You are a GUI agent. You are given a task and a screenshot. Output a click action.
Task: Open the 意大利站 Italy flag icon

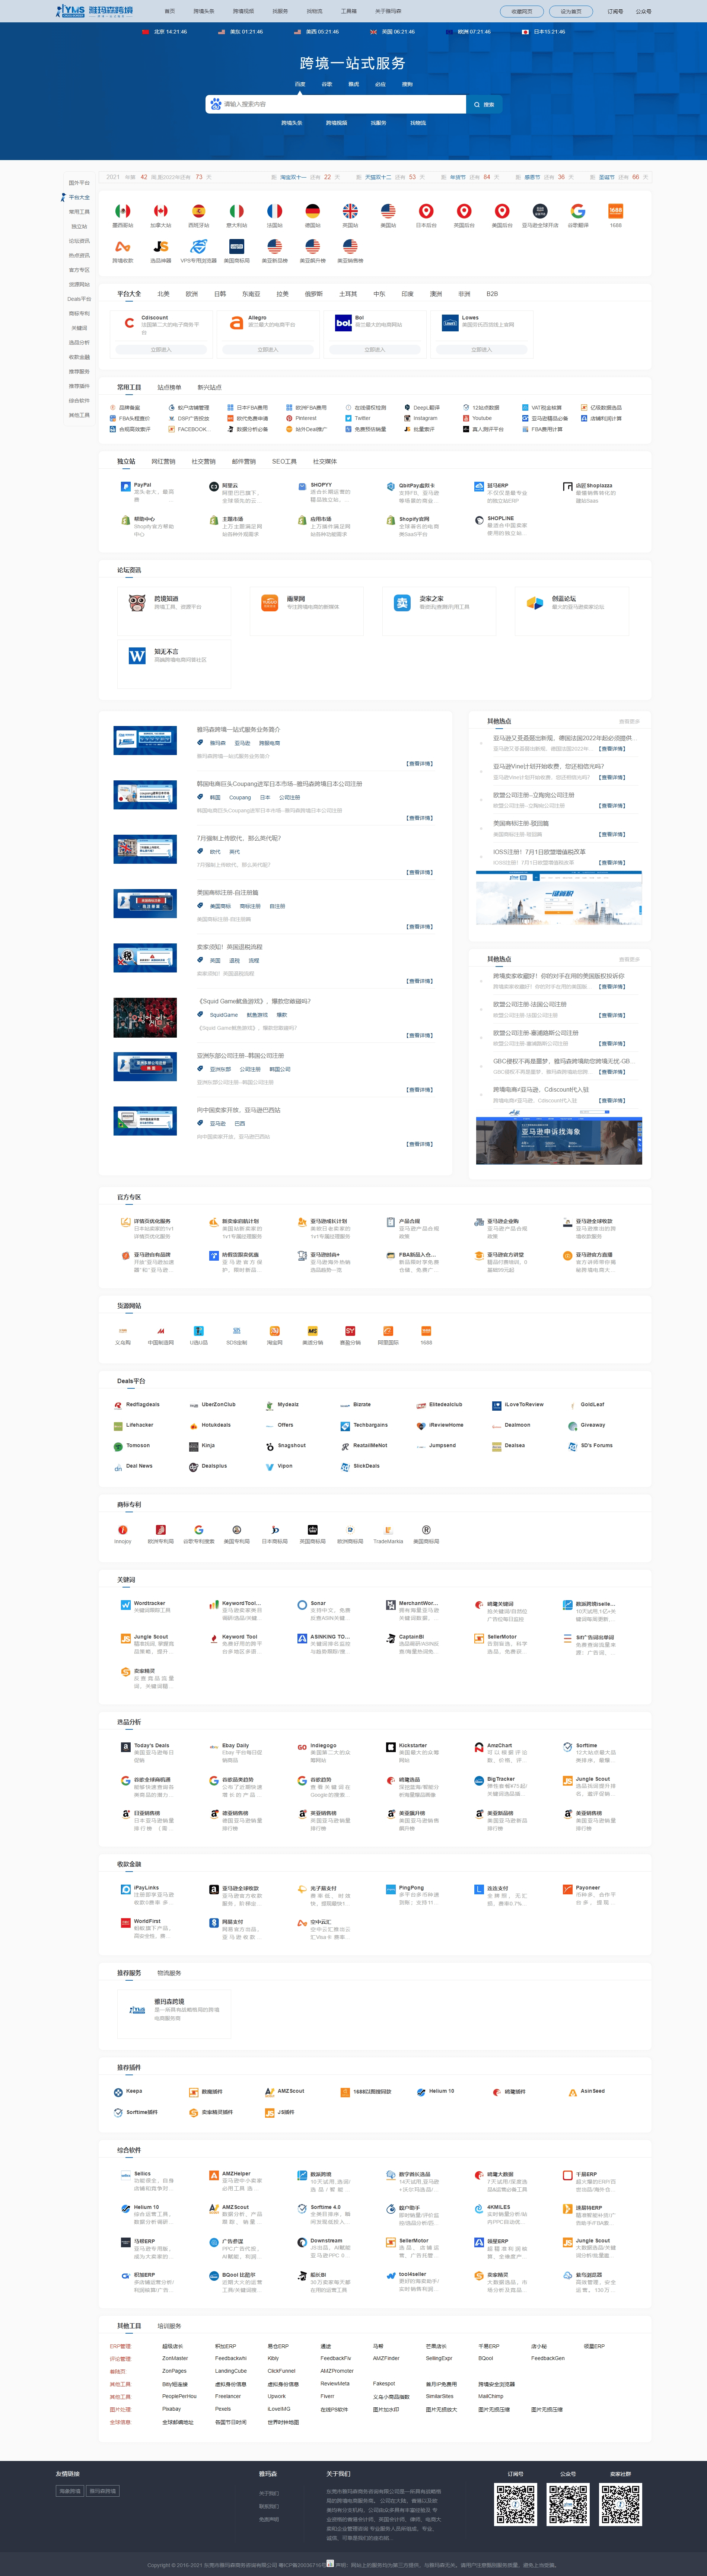point(237,211)
